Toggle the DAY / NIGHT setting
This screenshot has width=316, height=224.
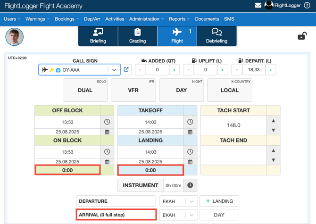coord(182,90)
